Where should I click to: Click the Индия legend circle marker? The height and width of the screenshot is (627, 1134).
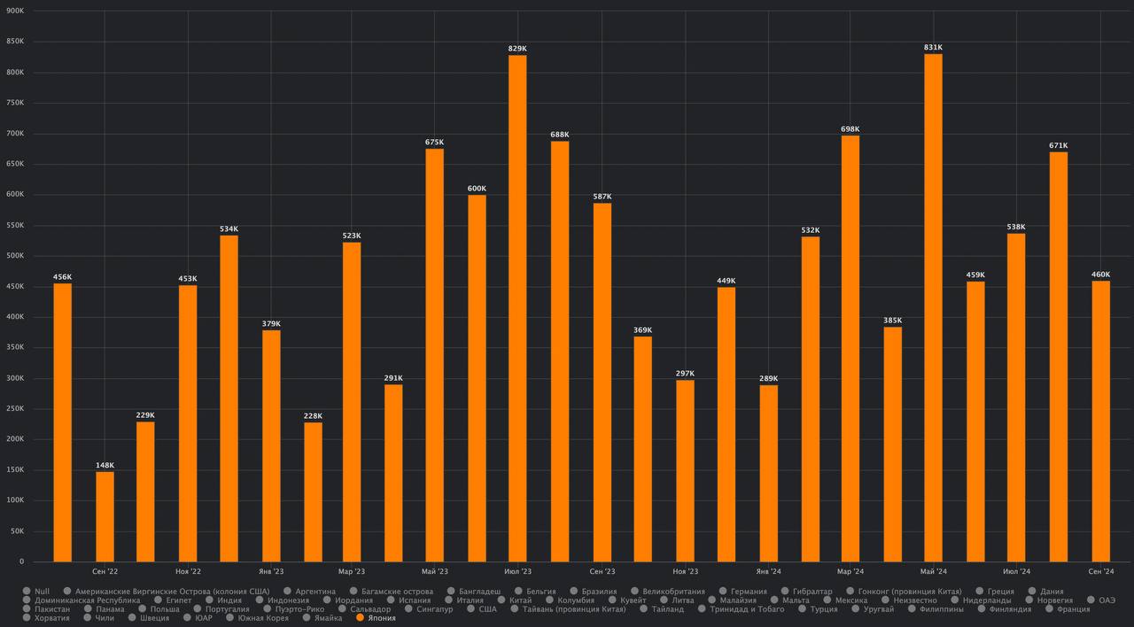[210, 600]
